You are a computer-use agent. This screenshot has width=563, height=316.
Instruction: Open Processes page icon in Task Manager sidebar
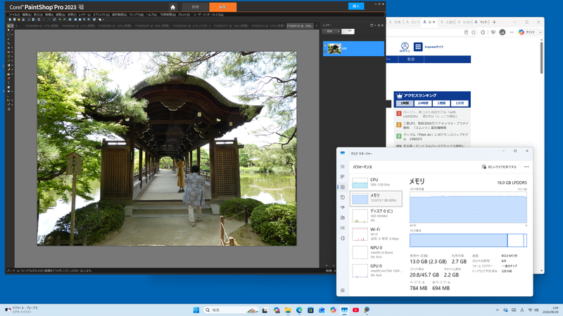click(x=343, y=177)
